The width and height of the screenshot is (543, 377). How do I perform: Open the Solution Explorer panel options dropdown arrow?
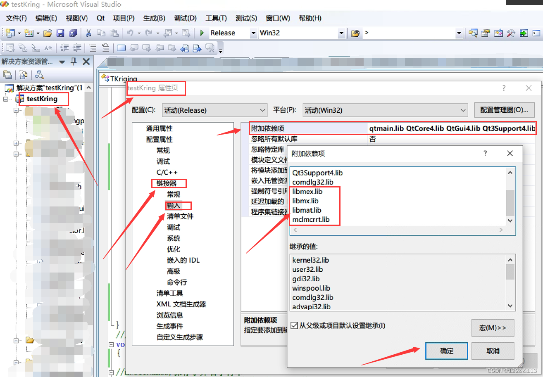(62, 62)
